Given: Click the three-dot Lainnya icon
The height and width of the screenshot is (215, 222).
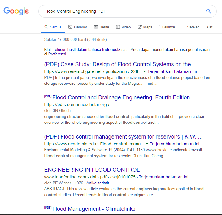Looking at the screenshot, I should click(160, 27).
